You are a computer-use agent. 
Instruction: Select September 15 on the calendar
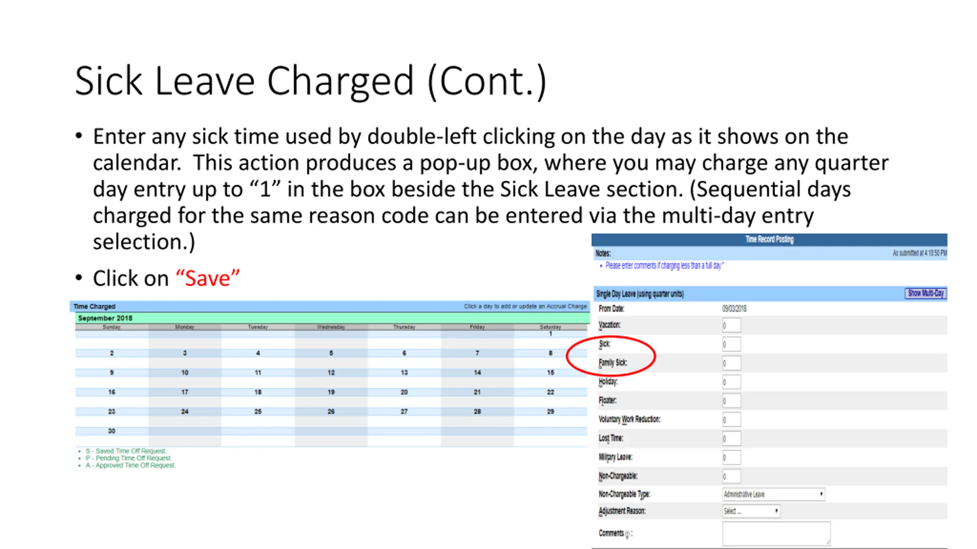(550, 372)
